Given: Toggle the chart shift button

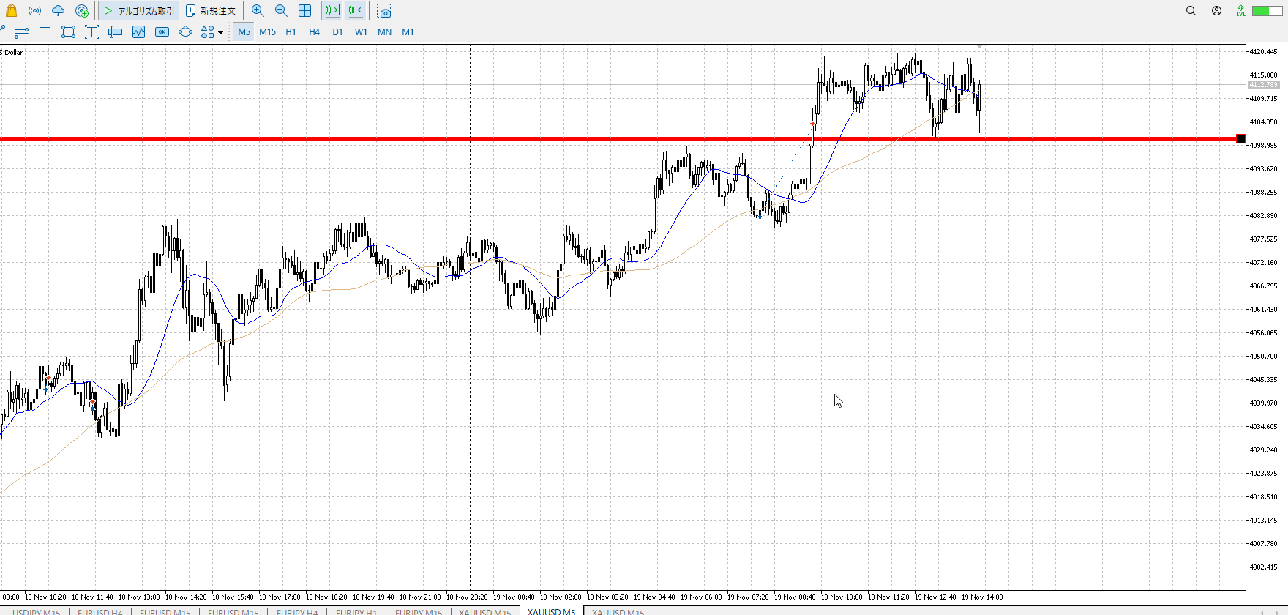Looking at the screenshot, I should (356, 11).
